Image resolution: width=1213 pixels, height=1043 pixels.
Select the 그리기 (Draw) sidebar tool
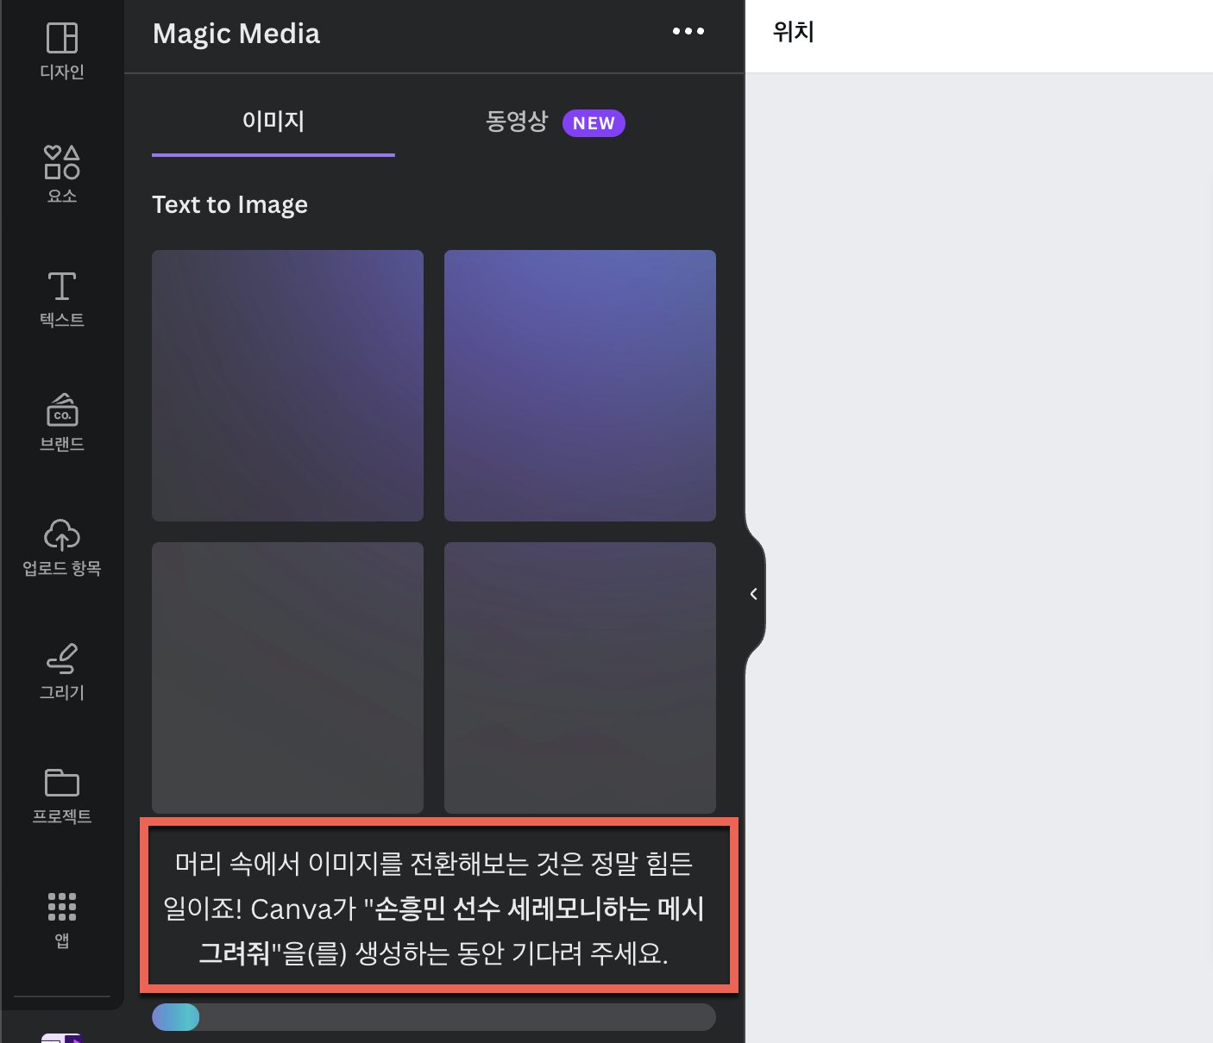coord(62,671)
